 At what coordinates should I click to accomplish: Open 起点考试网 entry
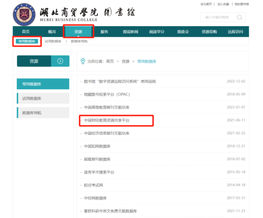point(93,185)
